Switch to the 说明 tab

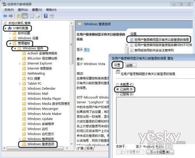[x=129, y=66]
